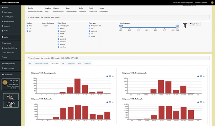This screenshot has height=126, width=215.
Task: Open Results in the sidebar
Action: (10, 37)
